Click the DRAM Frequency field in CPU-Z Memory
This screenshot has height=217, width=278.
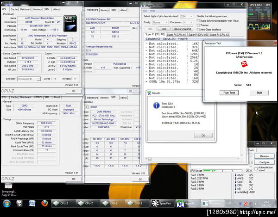click(46, 123)
